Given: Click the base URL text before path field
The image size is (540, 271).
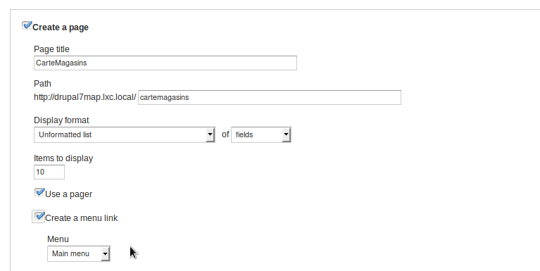Looking at the screenshot, I should 85,97.
